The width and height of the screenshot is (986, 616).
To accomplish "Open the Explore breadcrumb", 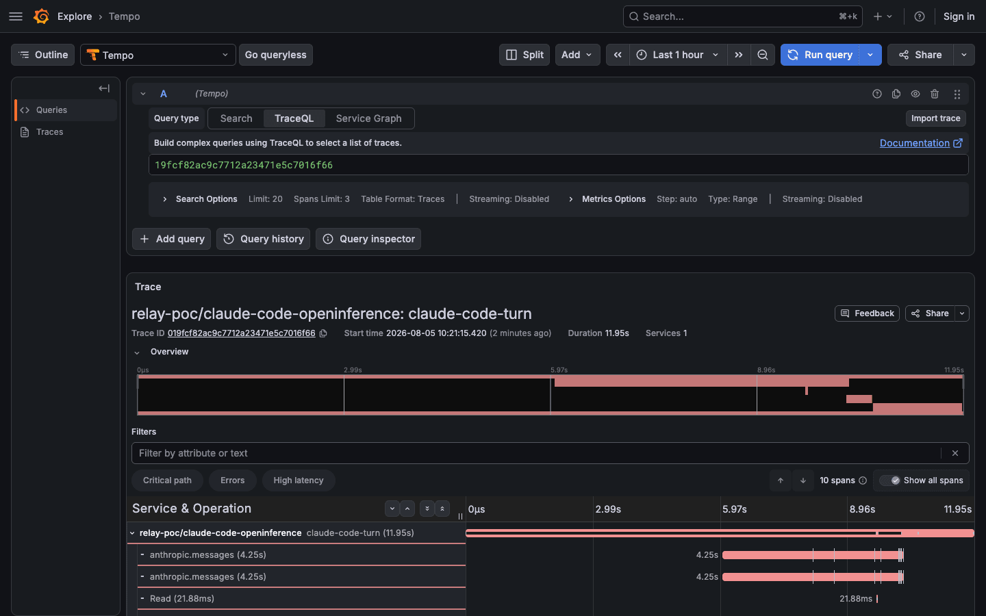I will pos(75,16).
